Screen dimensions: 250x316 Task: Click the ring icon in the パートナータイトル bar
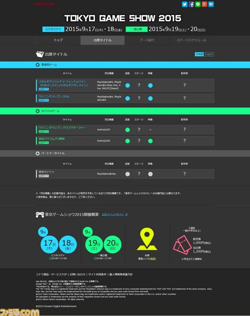pyautogui.click(x=37, y=154)
